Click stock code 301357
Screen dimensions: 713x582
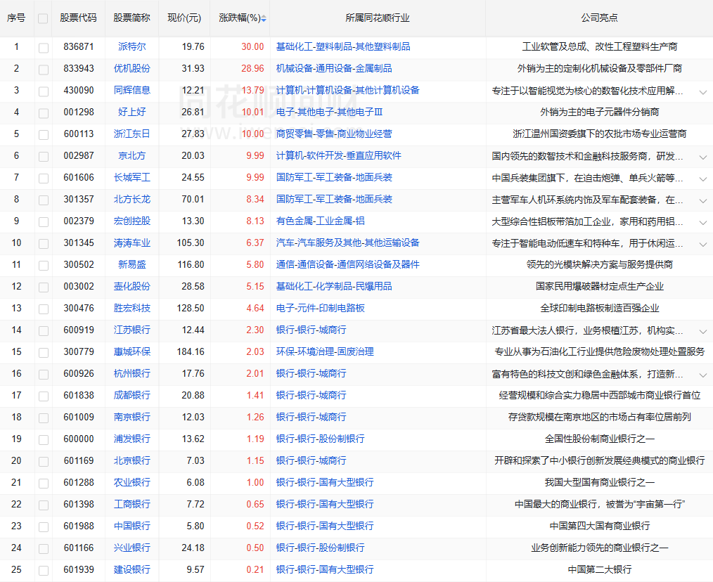coord(79,199)
